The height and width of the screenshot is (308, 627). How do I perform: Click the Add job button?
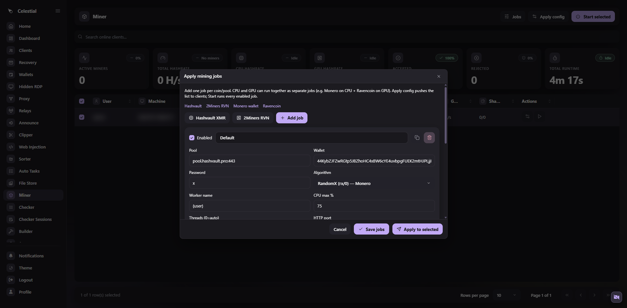[x=291, y=118]
